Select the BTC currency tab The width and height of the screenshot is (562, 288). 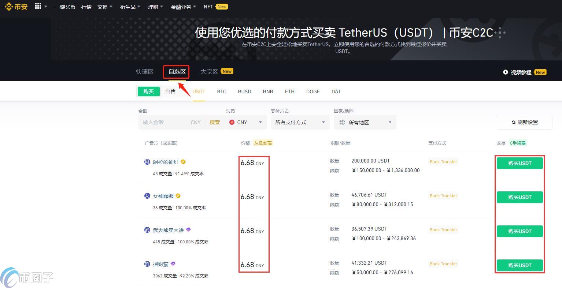pos(221,91)
